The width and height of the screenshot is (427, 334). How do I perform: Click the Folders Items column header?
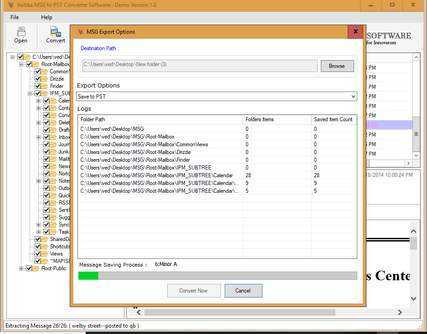pos(277,119)
